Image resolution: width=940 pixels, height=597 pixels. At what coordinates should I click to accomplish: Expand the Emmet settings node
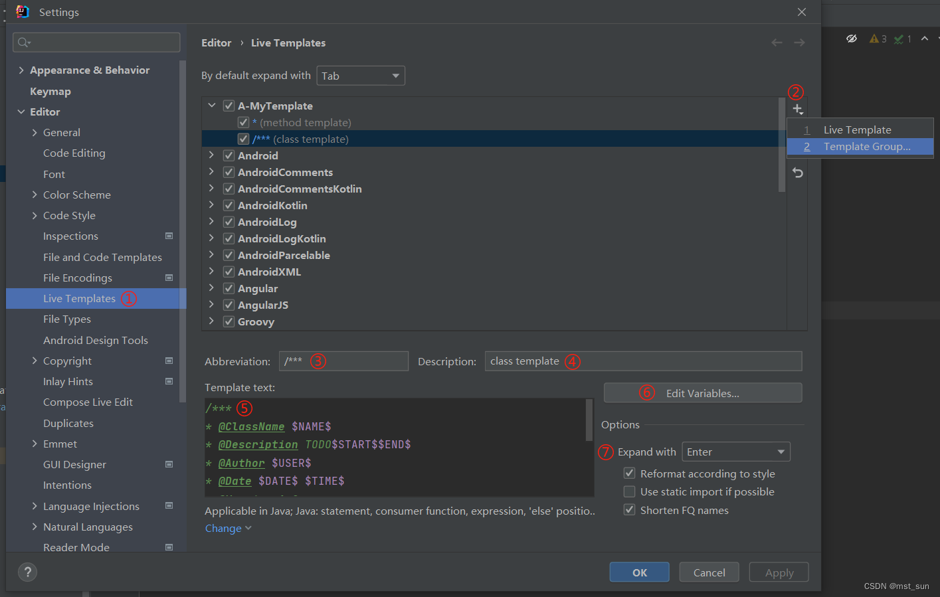point(35,444)
